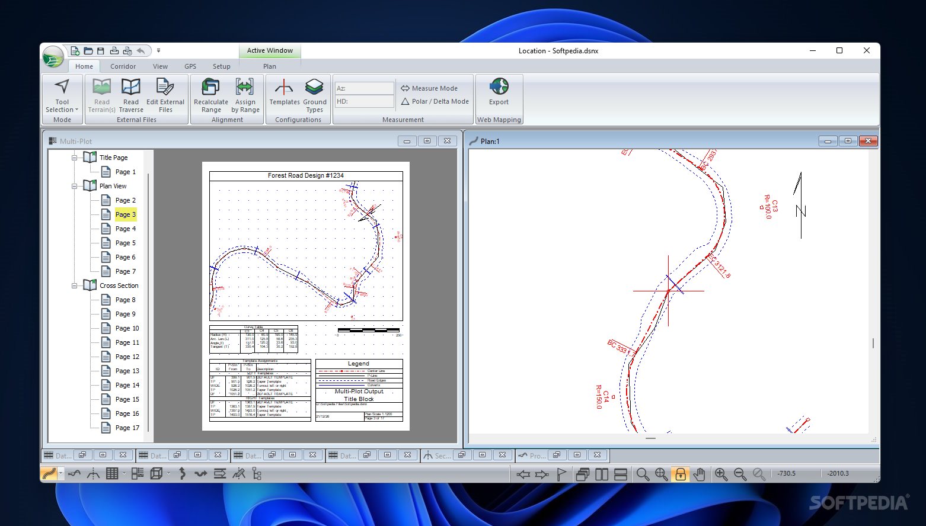Select Page 5 in the page tree
The width and height of the screenshot is (926, 526).
tap(125, 243)
